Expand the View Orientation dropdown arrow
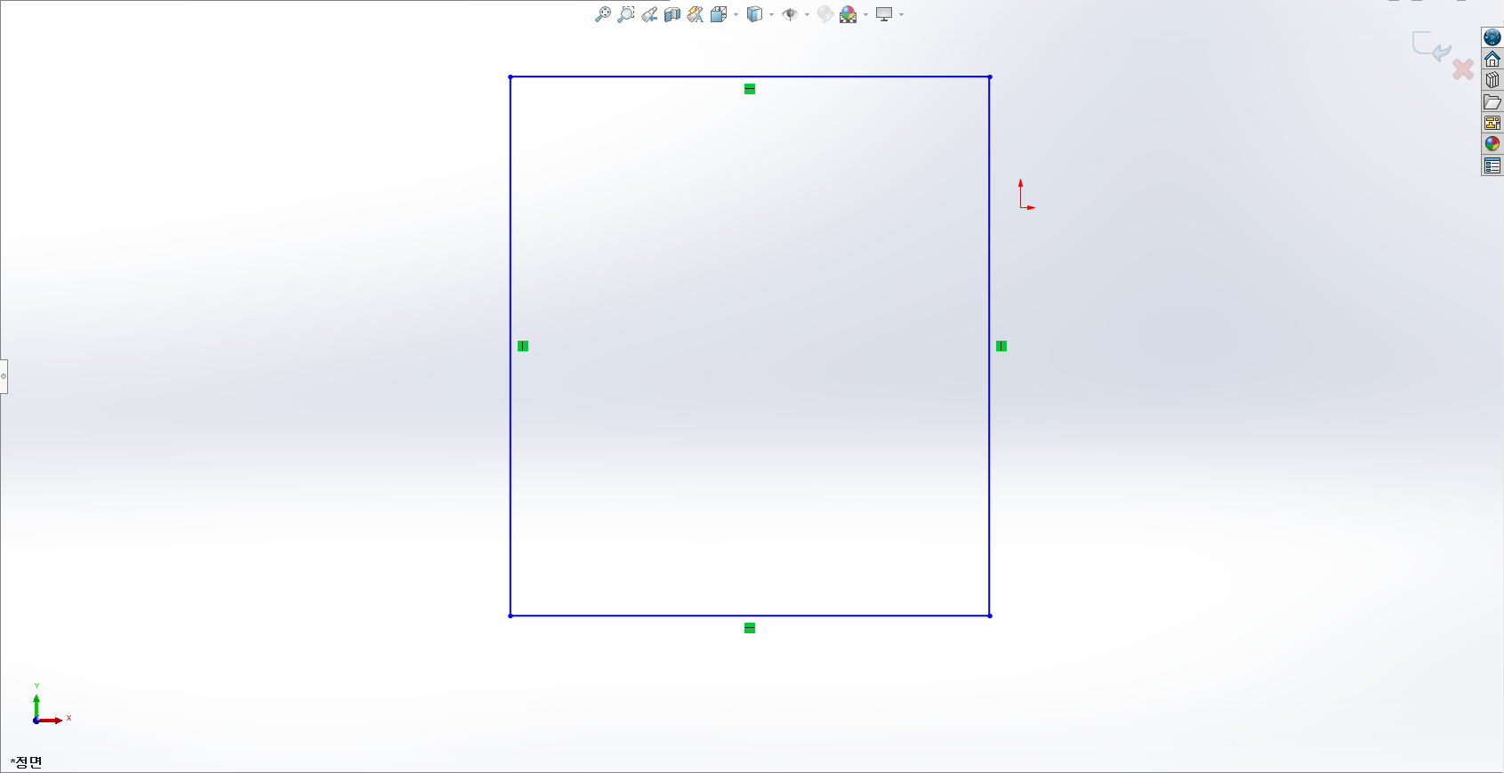1504x773 pixels. pos(736,15)
